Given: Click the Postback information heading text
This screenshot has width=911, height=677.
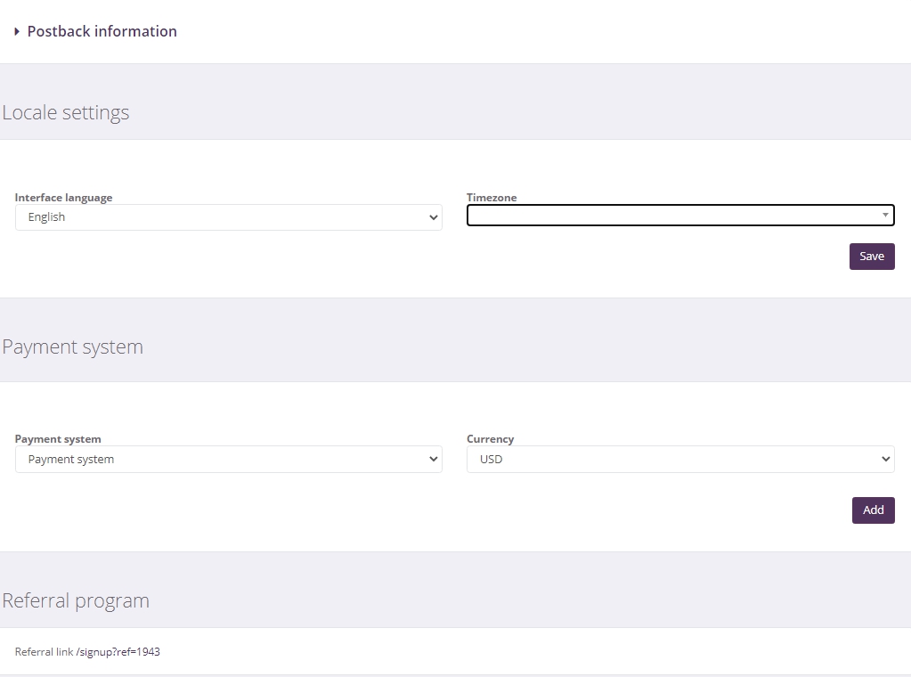Looking at the screenshot, I should point(102,31).
